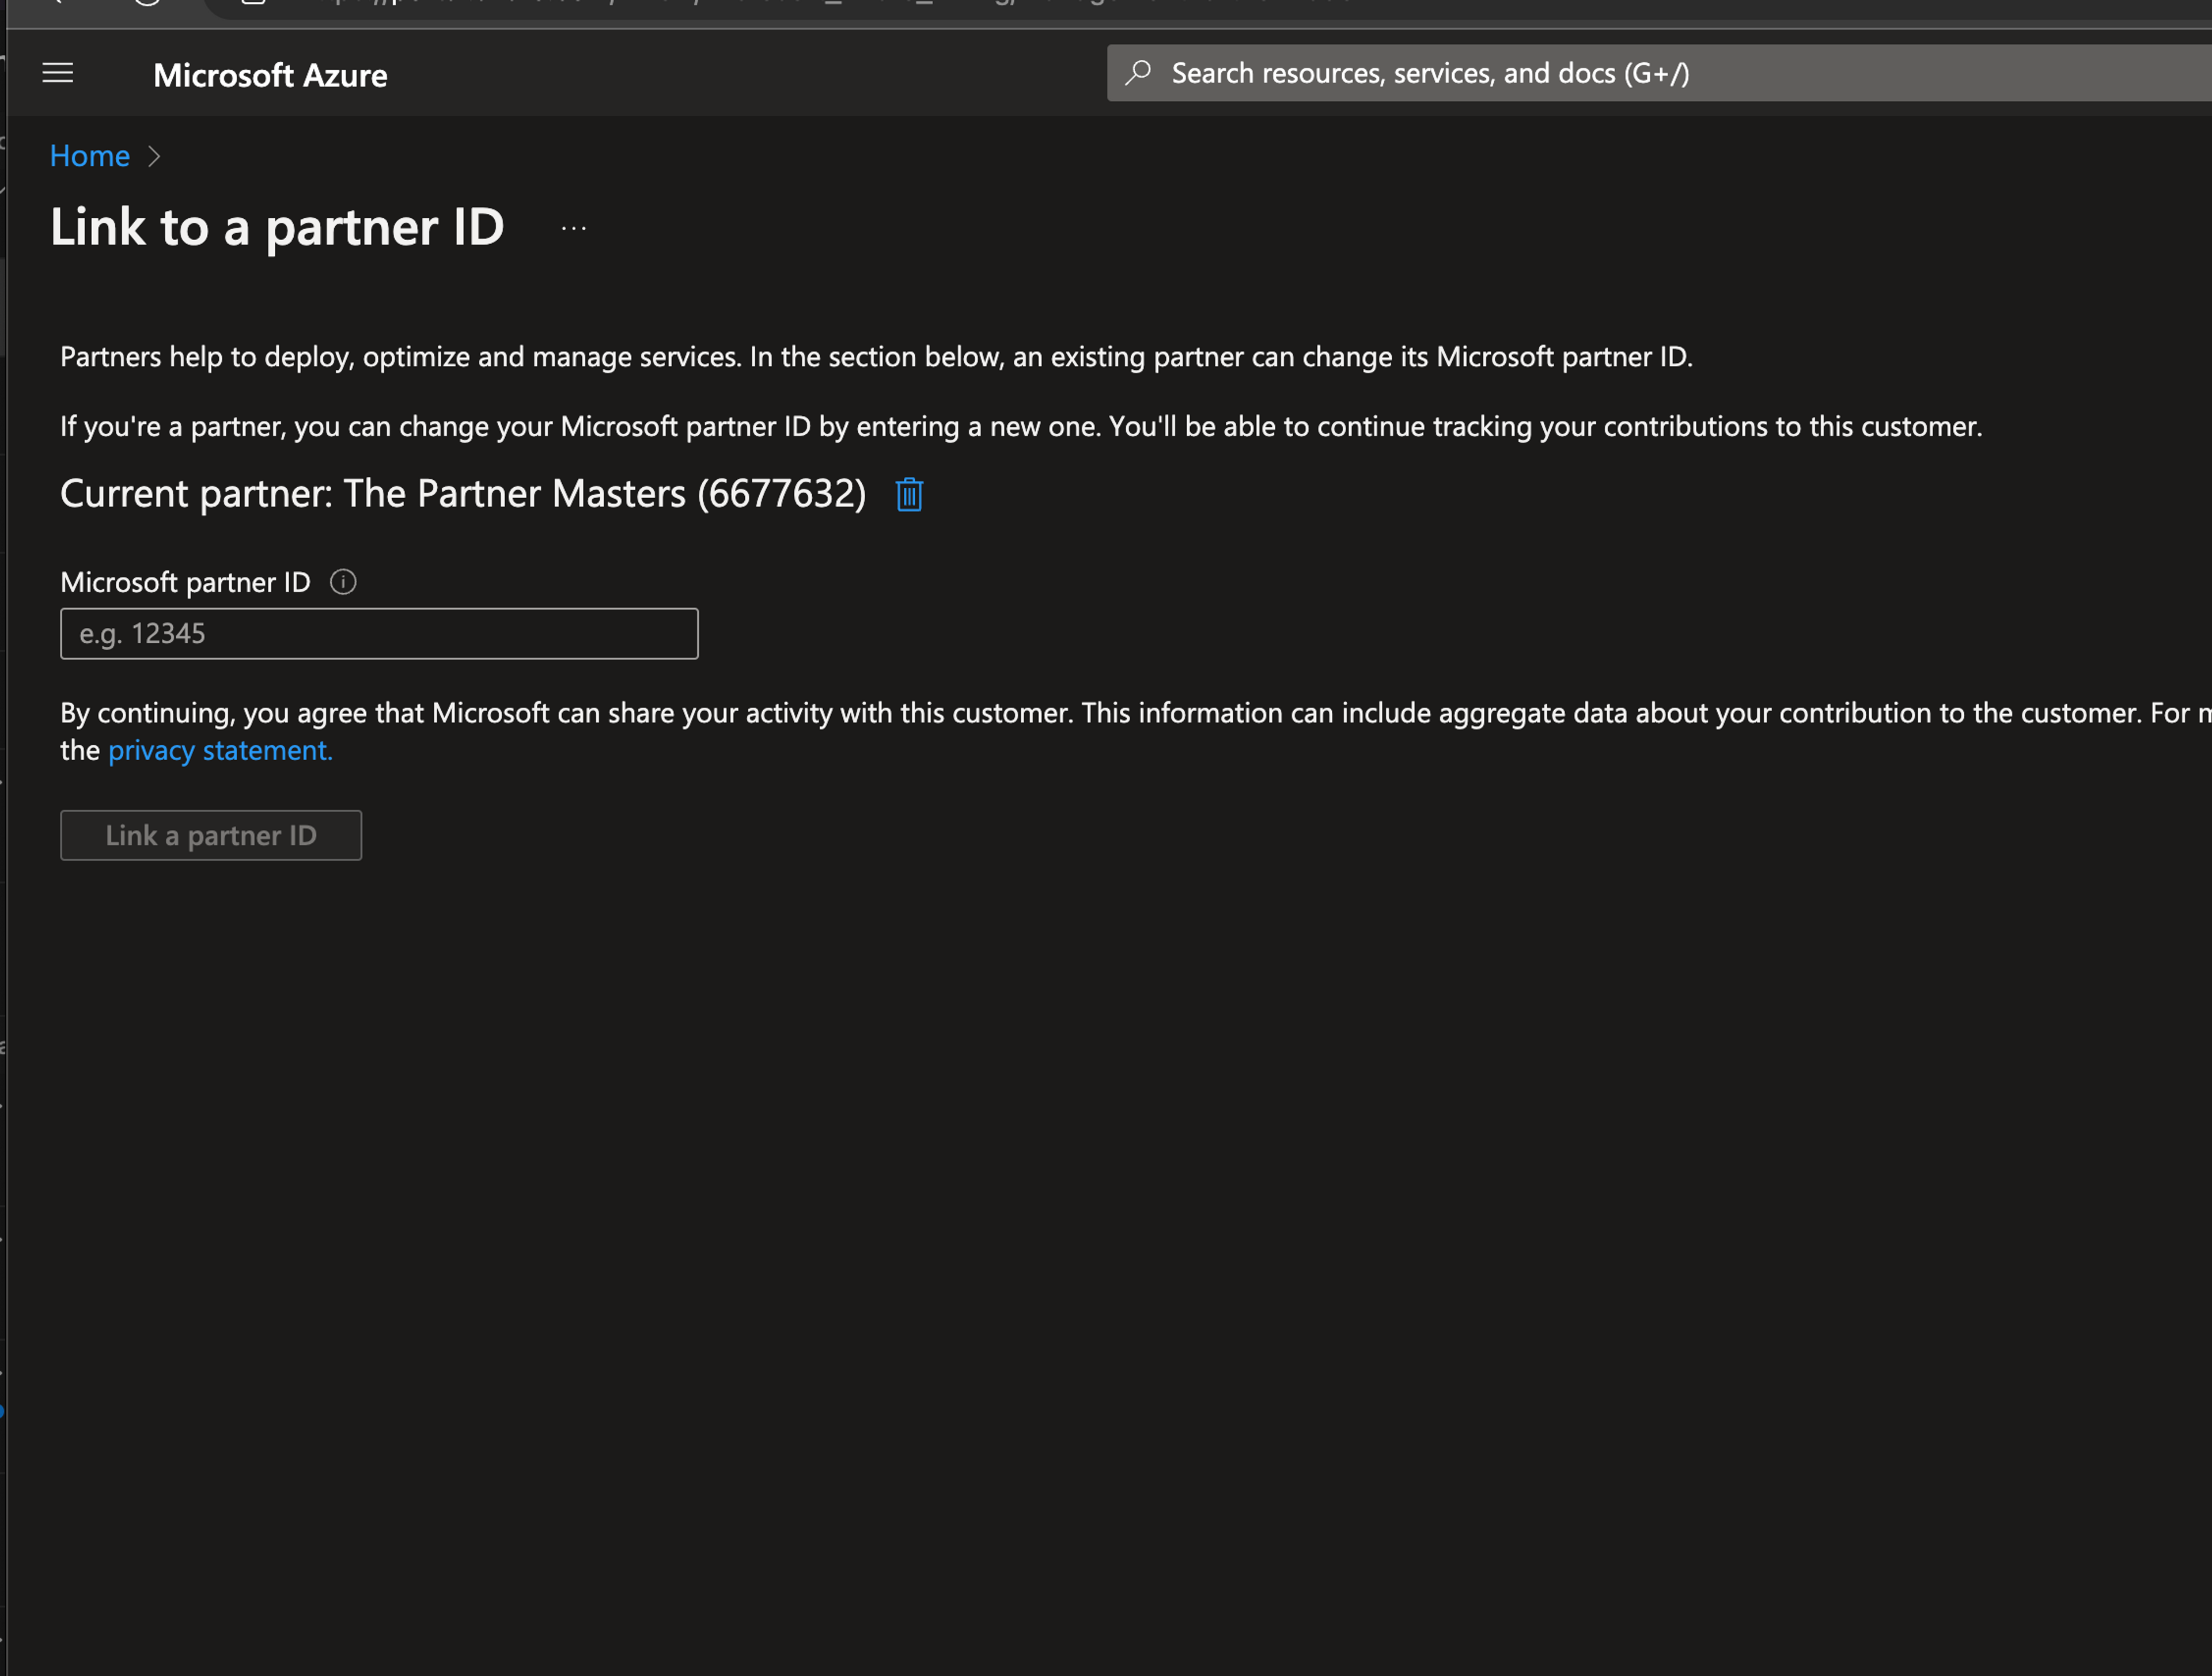The width and height of the screenshot is (2212, 1676).
Task: Click the Microsoft Azure logo text
Action: point(270,75)
